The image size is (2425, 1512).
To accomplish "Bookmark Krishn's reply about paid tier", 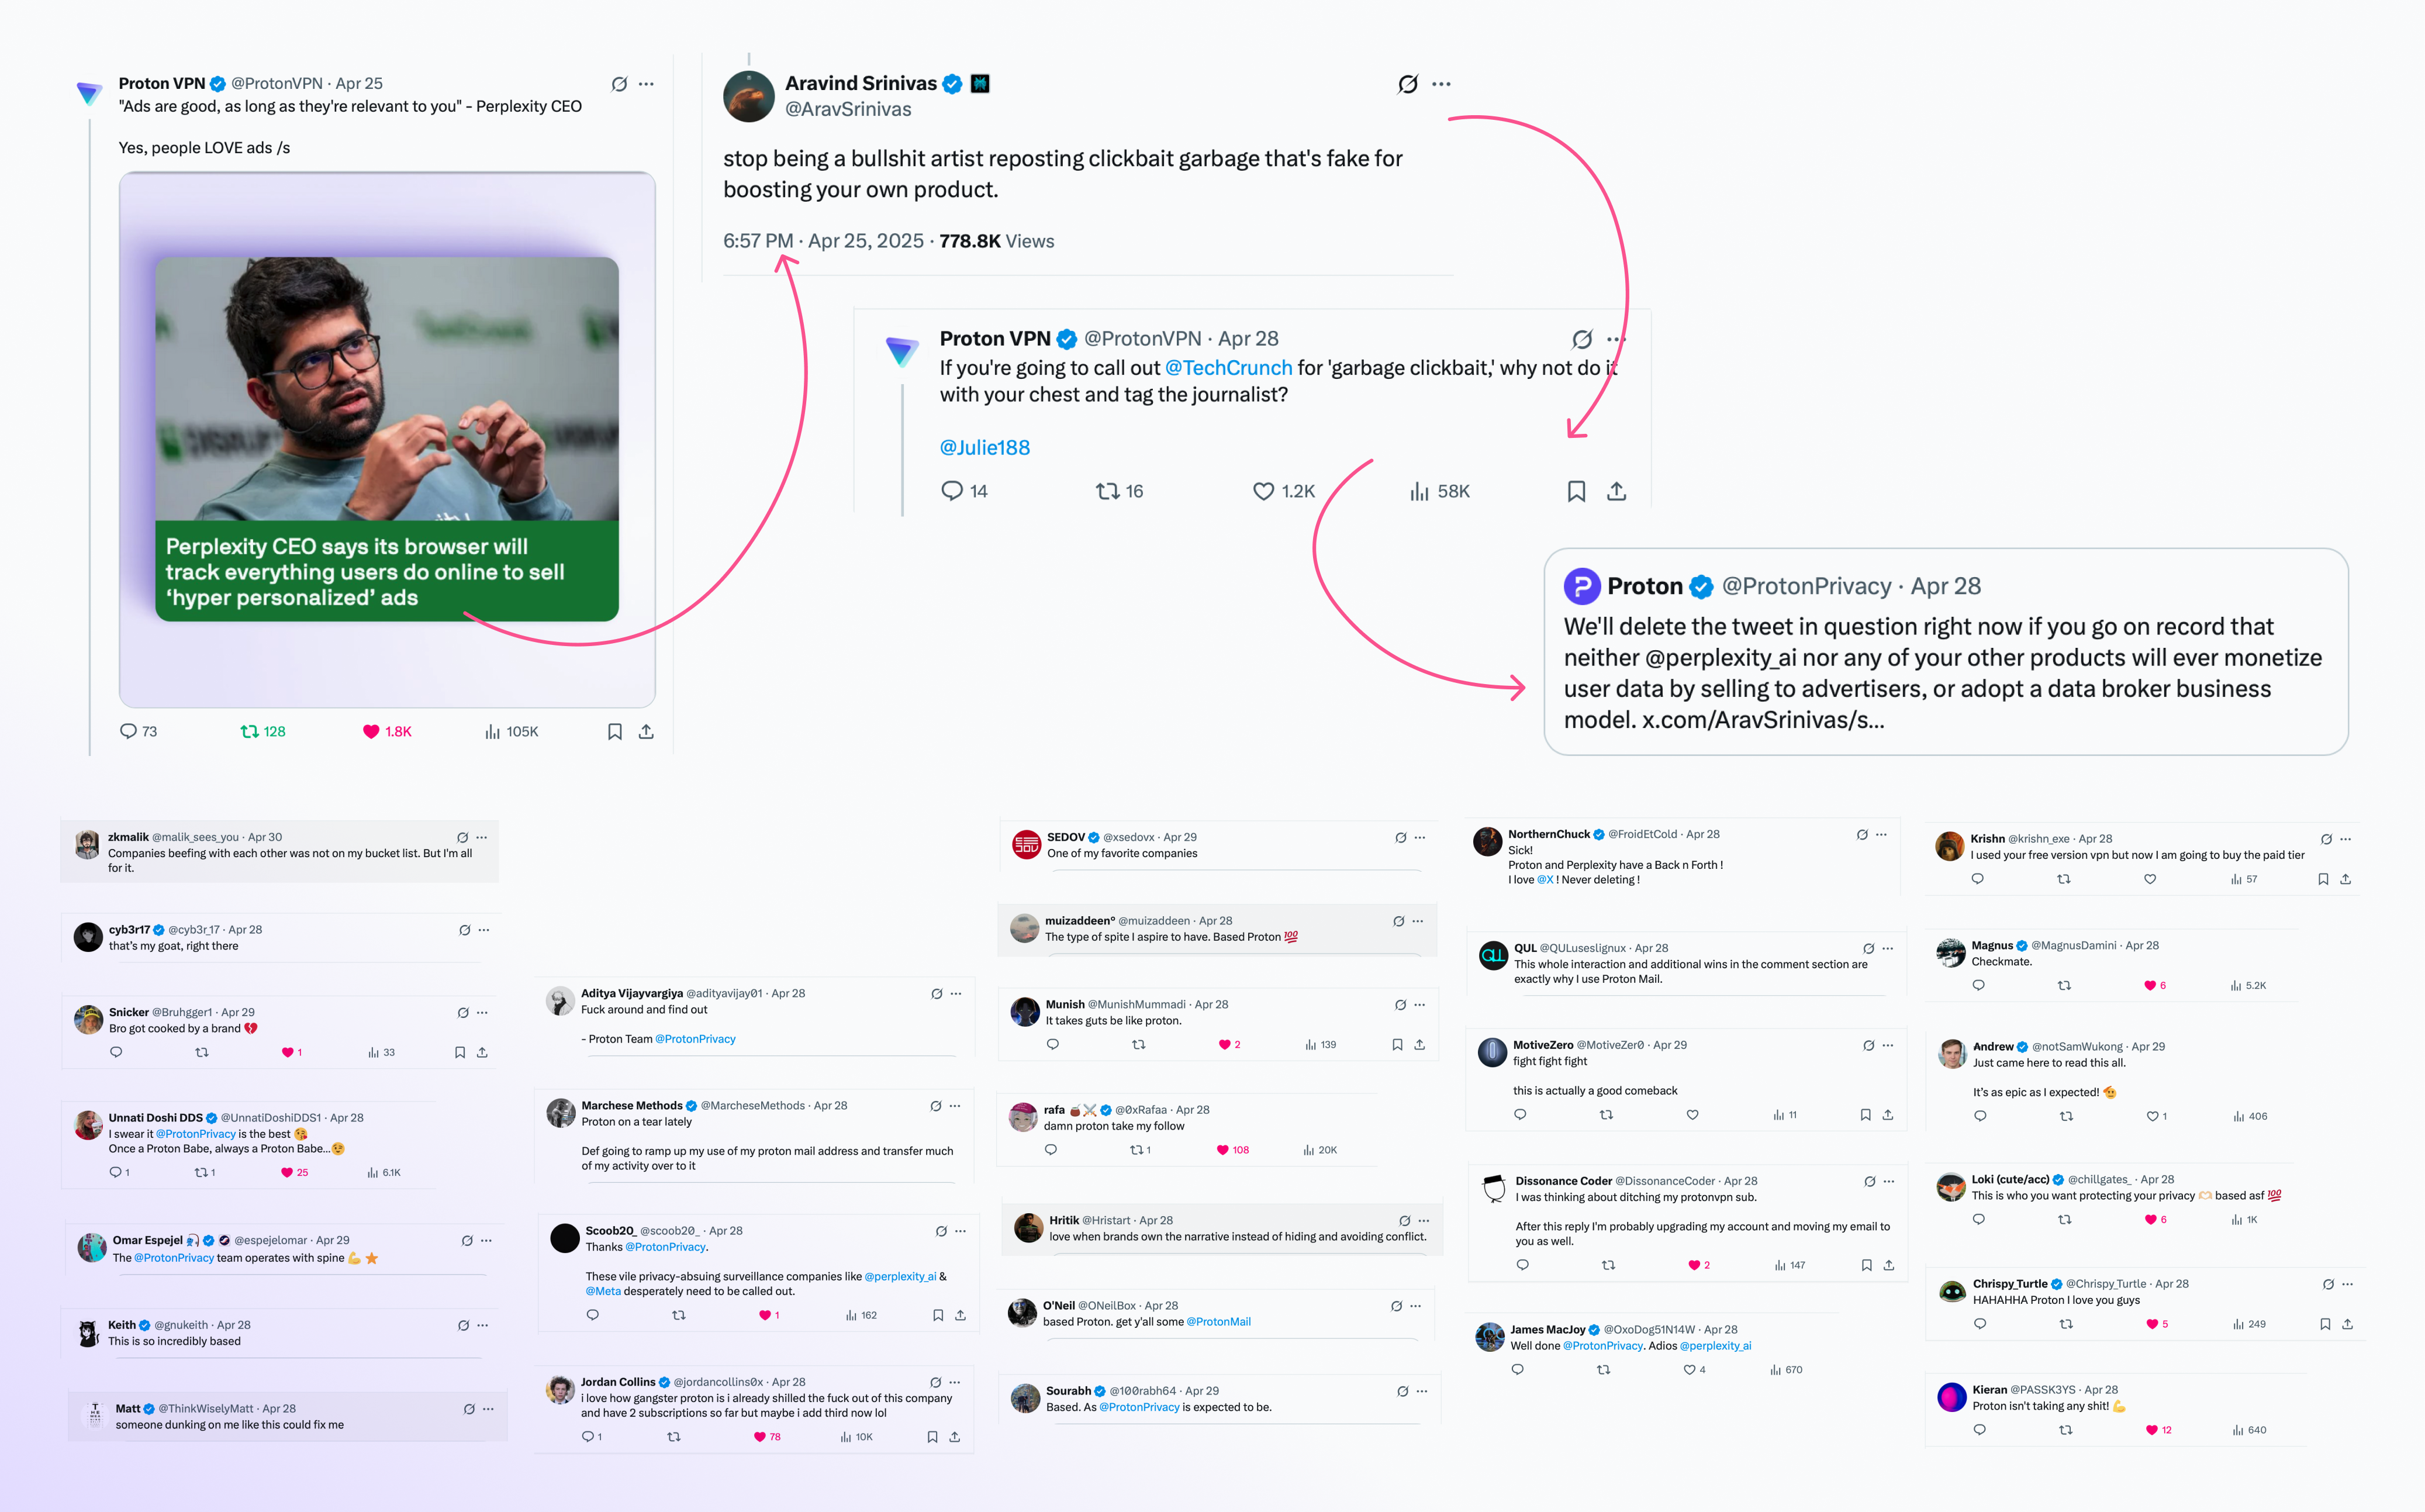I will [2322, 879].
